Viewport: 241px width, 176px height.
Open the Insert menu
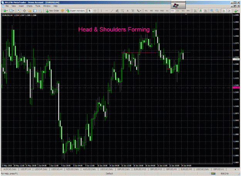click(21, 6)
